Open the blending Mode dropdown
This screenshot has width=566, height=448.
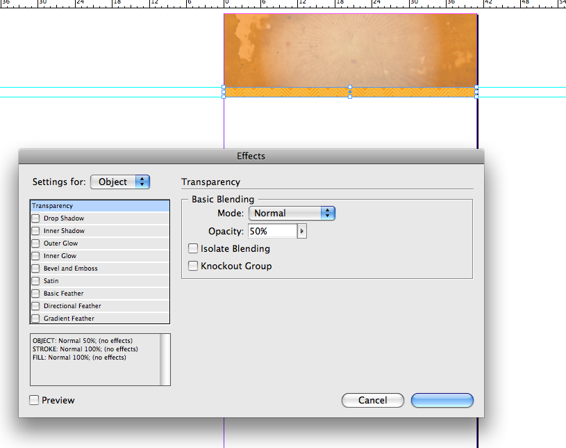(292, 213)
